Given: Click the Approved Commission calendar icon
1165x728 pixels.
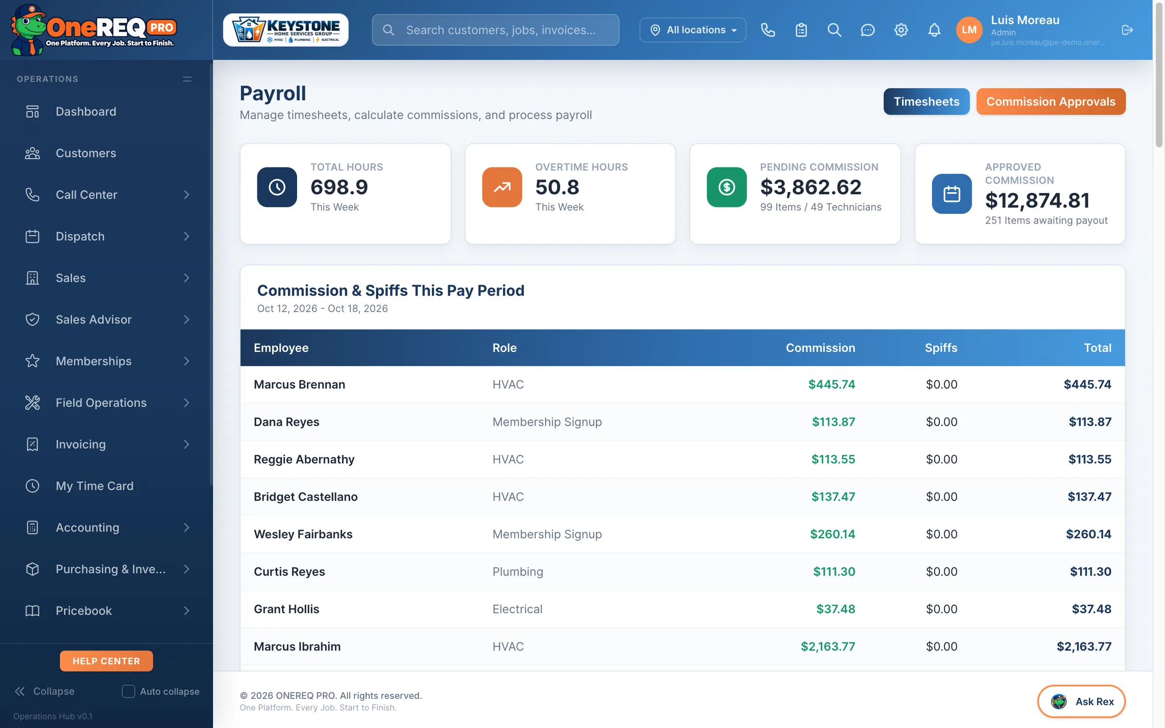Looking at the screenshot, I should pyautogui.click(x=951, y=194).
